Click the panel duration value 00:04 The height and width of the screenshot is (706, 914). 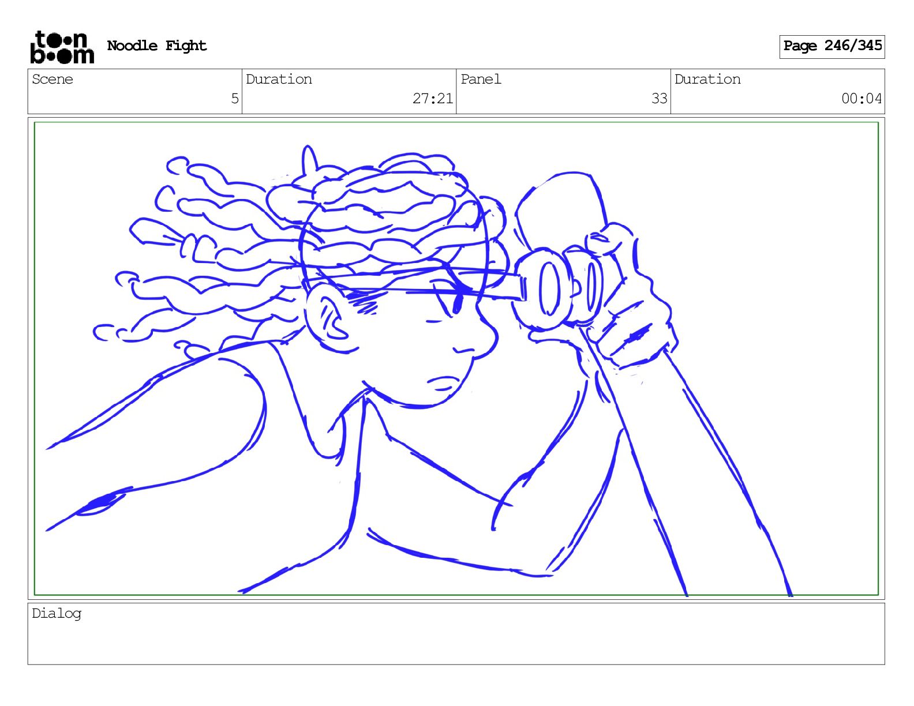pos(861,99)
